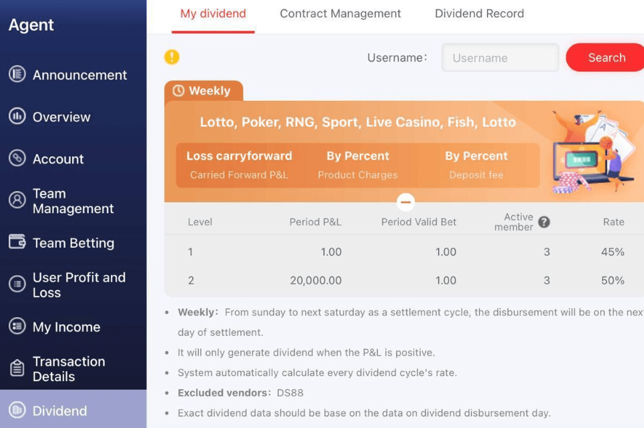Click the Transaction Details clipboard icon
This screenshot has height=428, width=644.
tap(17, 369)
